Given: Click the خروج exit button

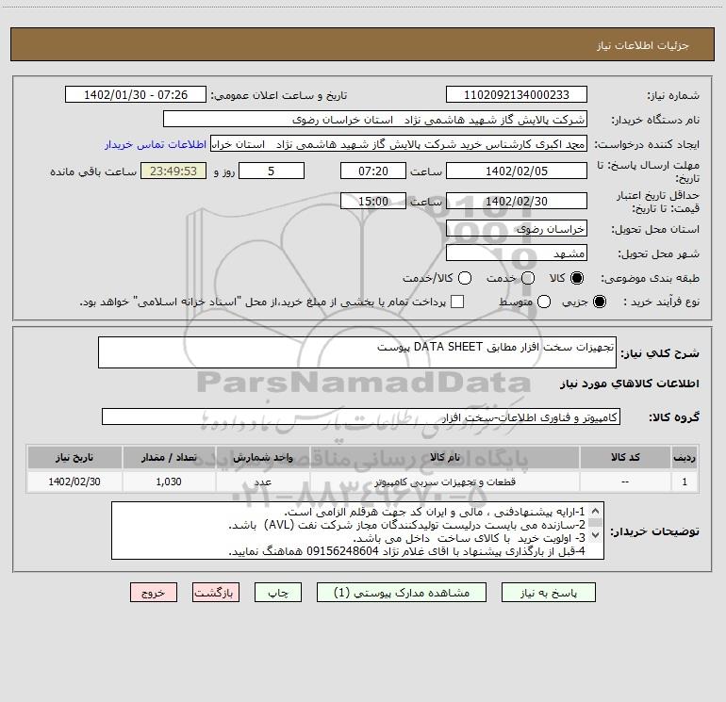Looking at the screenshot, I should (154, 593).
